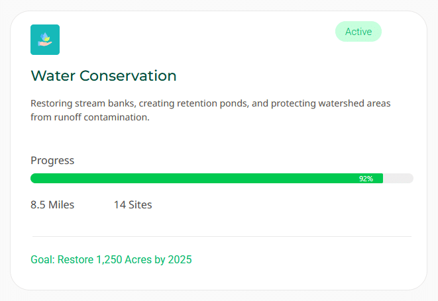
Task: Click the text 'from runoff contamination.'
Action: tap(90, 118)
